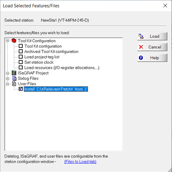This screenshot has height=172, width=172.
Task: Open the Files to Load tab link
Action: tap(80, 162)
